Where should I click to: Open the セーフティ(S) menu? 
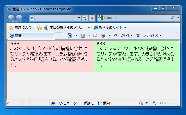tap(149, 35)
